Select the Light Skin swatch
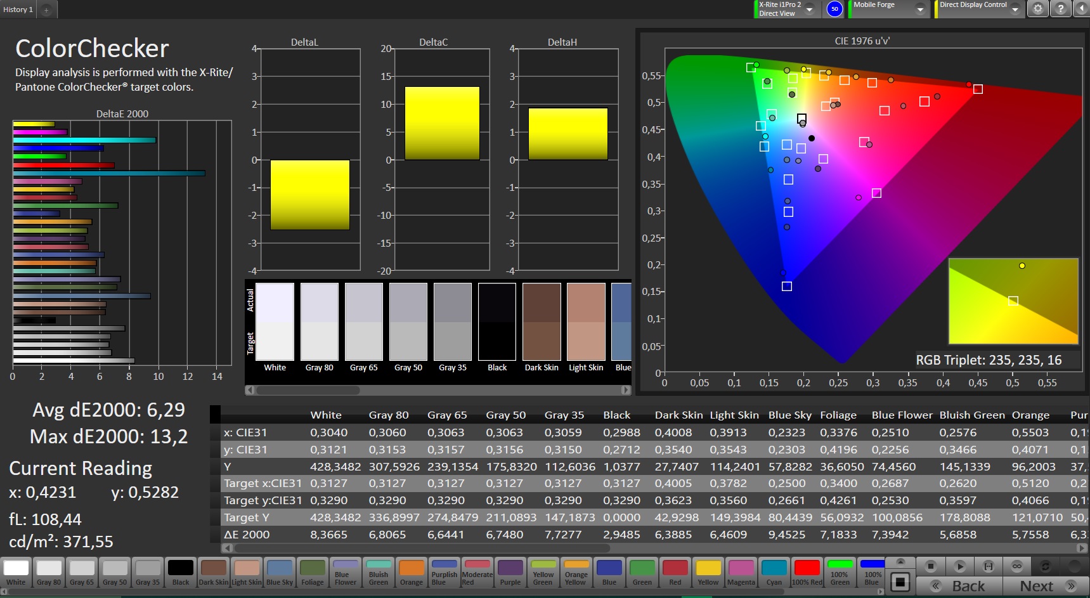This screenshot has height=598, width=1090. [x=247, y=572]
